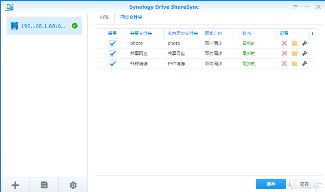The height and width of the screenshot is (192, 325).
Task: Click the green connection status checkmark
Action: tap(75, 26)
